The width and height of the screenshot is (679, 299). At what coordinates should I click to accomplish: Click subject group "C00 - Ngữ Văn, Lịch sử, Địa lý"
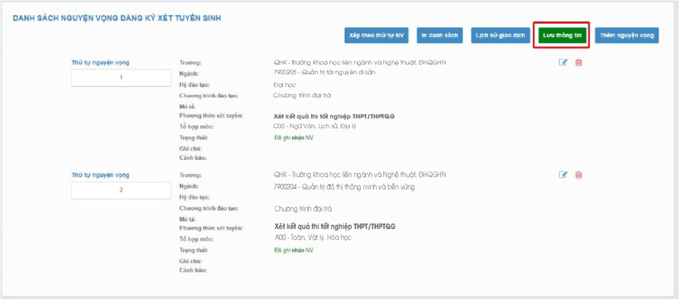314,126
